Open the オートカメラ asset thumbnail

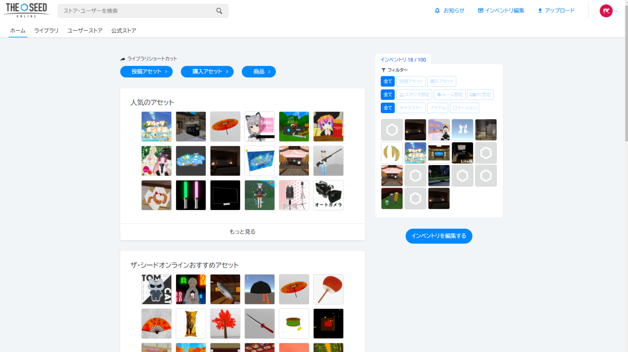click(x=328, y=195)
